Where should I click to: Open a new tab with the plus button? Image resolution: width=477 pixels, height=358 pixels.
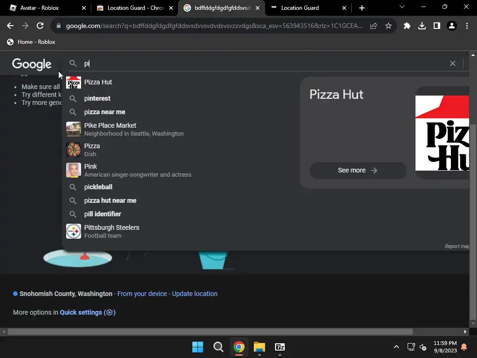361,8
